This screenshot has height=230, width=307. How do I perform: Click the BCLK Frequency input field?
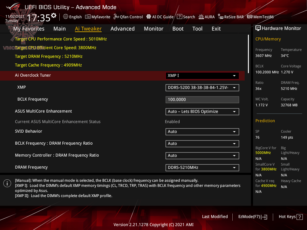202,99
